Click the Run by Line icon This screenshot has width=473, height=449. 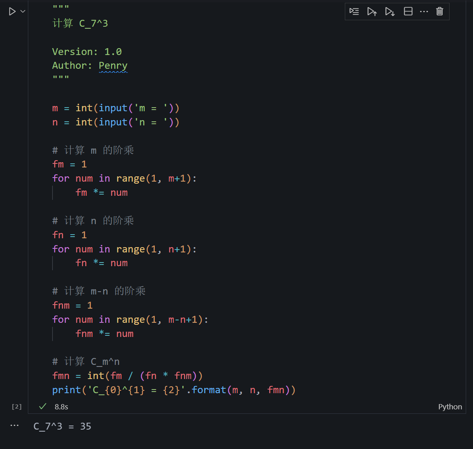(354, 11)
